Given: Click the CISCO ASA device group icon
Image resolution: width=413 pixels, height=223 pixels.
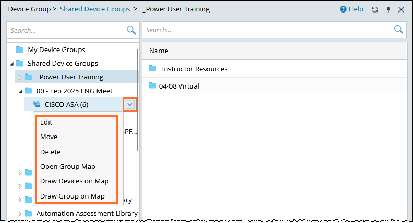Looking at the screenshot, I should pyautogui.click(x=38, y=104).
